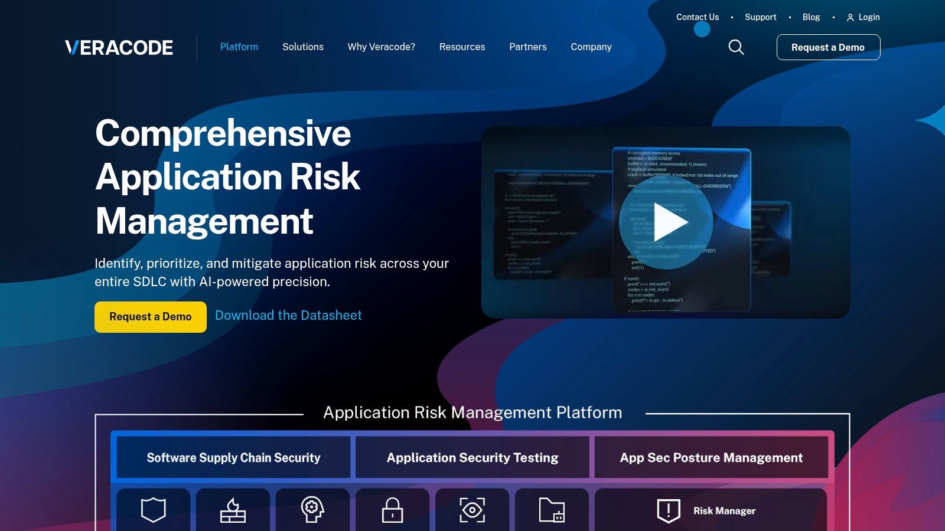Download the Datasheet link
The width and height of the screenshot is (945, 531).
tap(288, 315)
